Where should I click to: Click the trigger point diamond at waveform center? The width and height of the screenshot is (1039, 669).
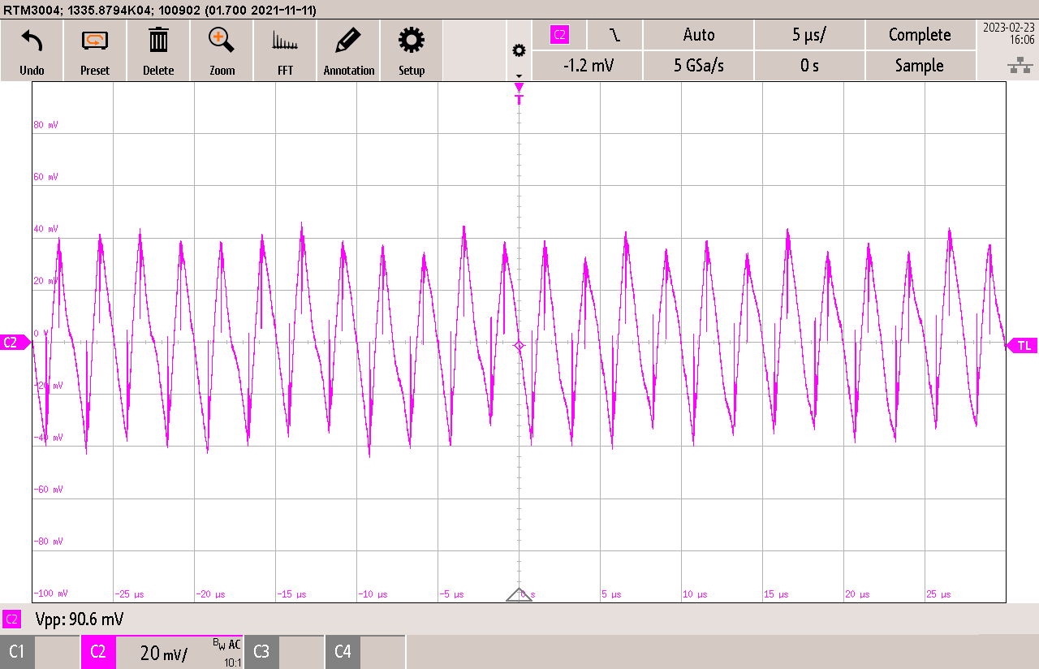click(519, 346)
